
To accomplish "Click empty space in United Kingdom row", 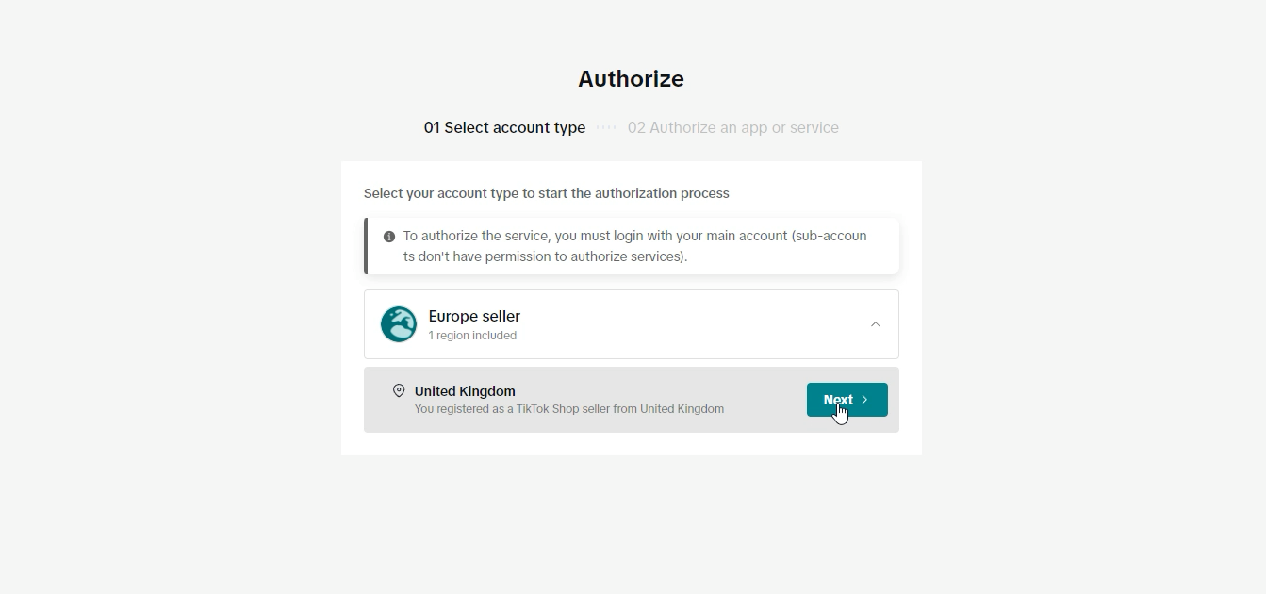I will coord(764,400).
